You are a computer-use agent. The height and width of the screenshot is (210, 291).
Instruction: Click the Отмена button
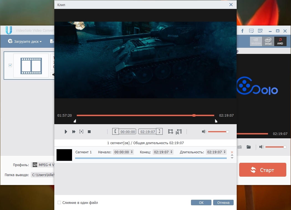pyautogui.click(x=223, y=203)
